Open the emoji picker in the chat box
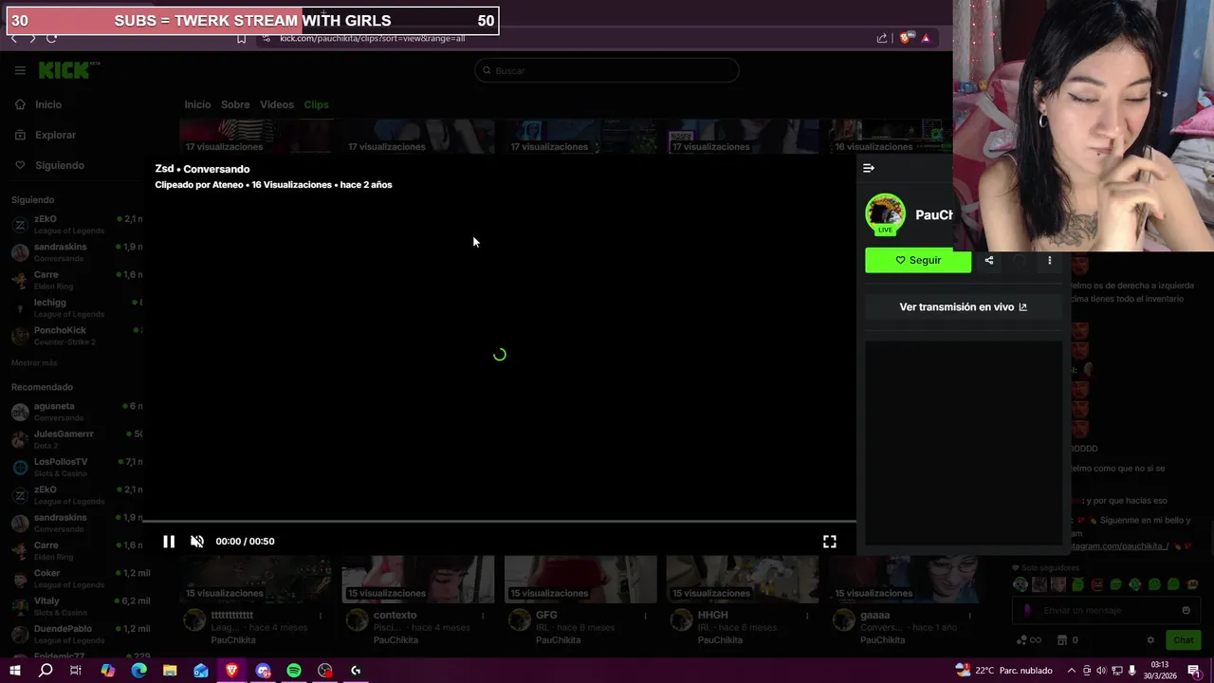Screen dimensions: 1214x683 [1186, 611]
